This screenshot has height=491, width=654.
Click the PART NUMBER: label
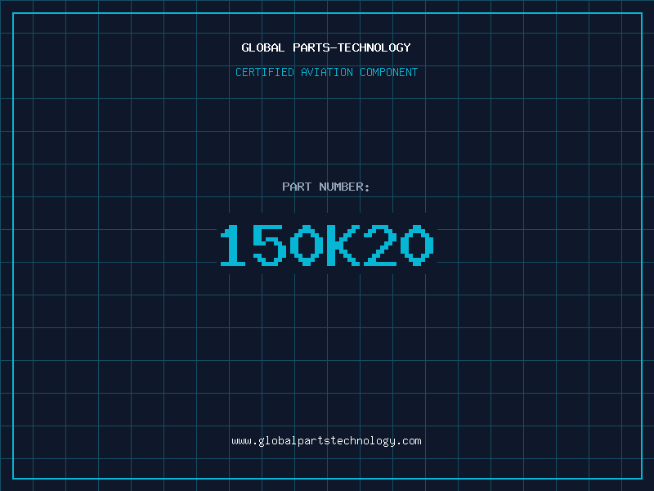[x=326, y=187]
